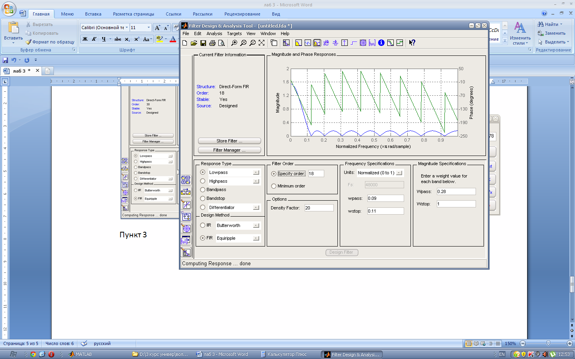Open the Realize Model sidebar panel
This screenshot has width=575, height=359.
[x=186, y=217]
